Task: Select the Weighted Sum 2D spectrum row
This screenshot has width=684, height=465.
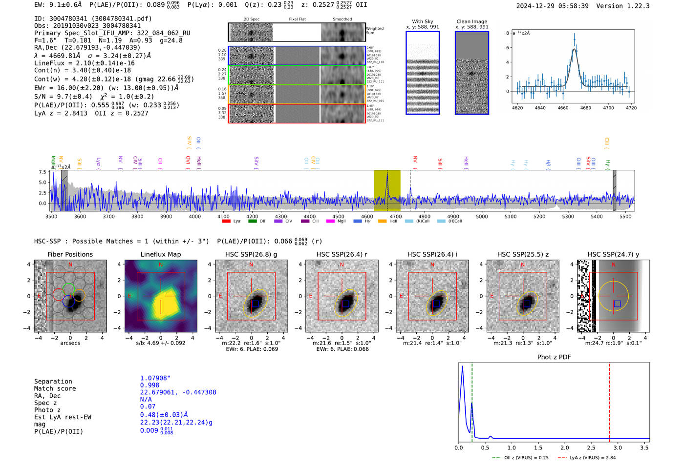Action: click(x=297, y=32)
